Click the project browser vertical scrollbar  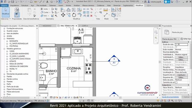[x=37, y=71]
